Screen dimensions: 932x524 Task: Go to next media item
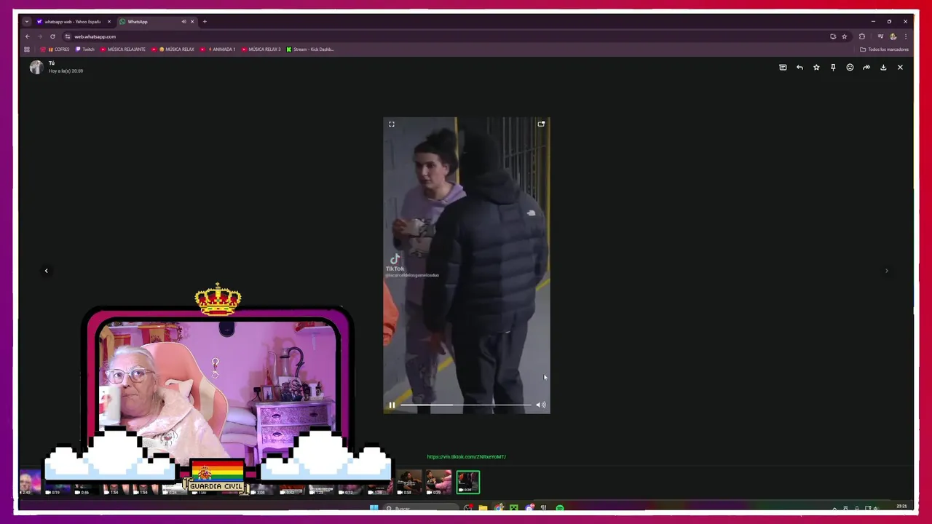tap(886, 271)
